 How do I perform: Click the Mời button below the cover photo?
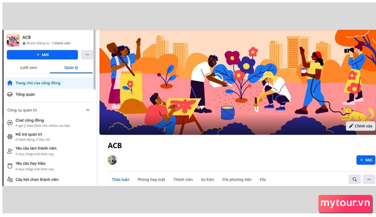(366, 160)
